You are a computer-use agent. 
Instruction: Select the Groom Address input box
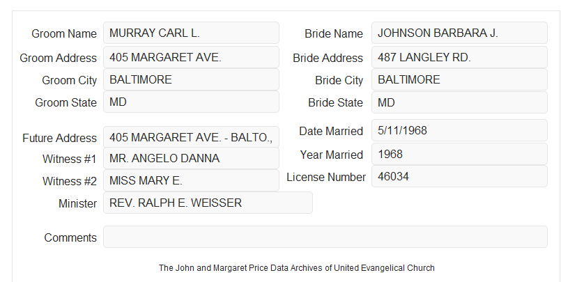pos(191,57)
